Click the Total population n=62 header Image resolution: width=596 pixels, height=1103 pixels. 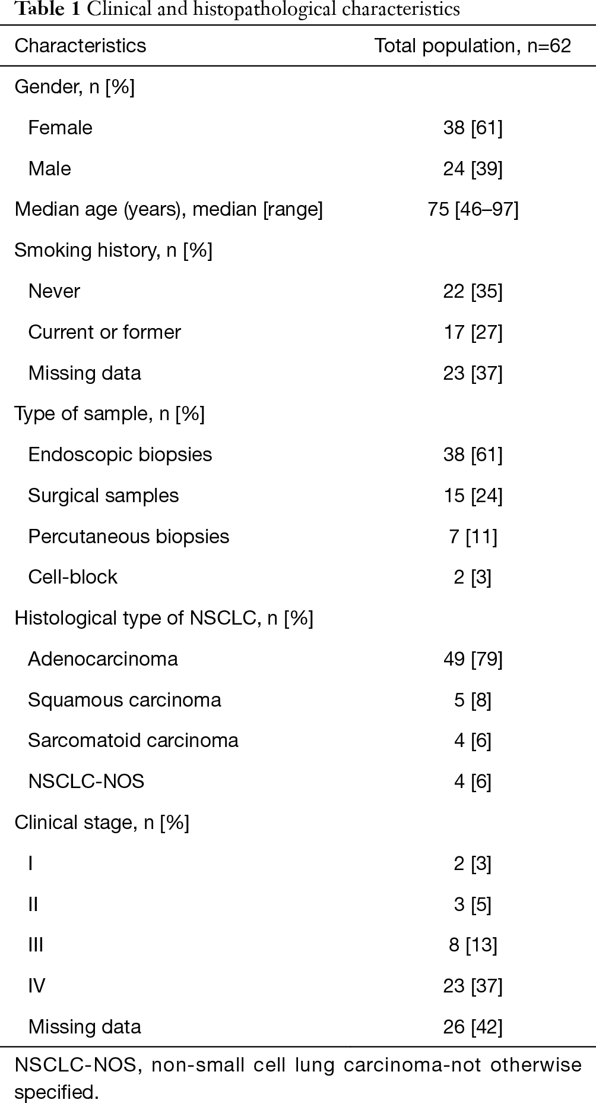pos(473,46)
